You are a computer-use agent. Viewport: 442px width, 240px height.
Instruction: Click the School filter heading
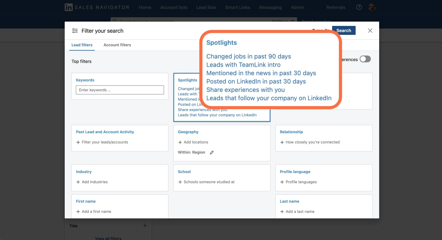point(184,172)
